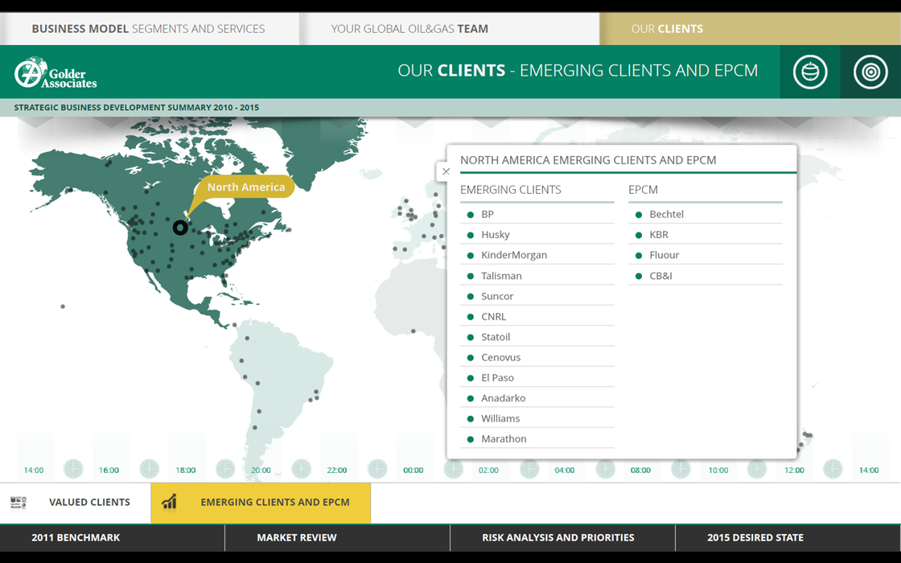Click the Valued Clients icon at bottom left

(19, 502)
